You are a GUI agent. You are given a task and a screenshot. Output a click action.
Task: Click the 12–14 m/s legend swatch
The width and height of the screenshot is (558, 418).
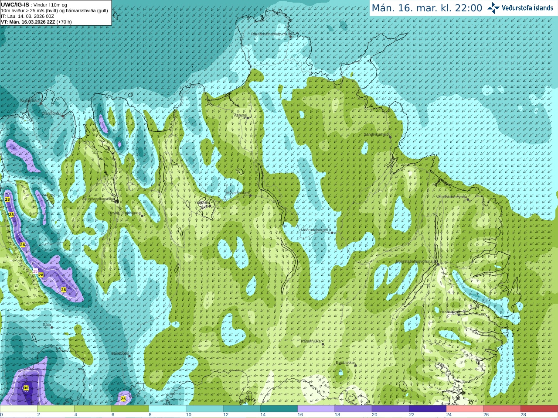242,409
